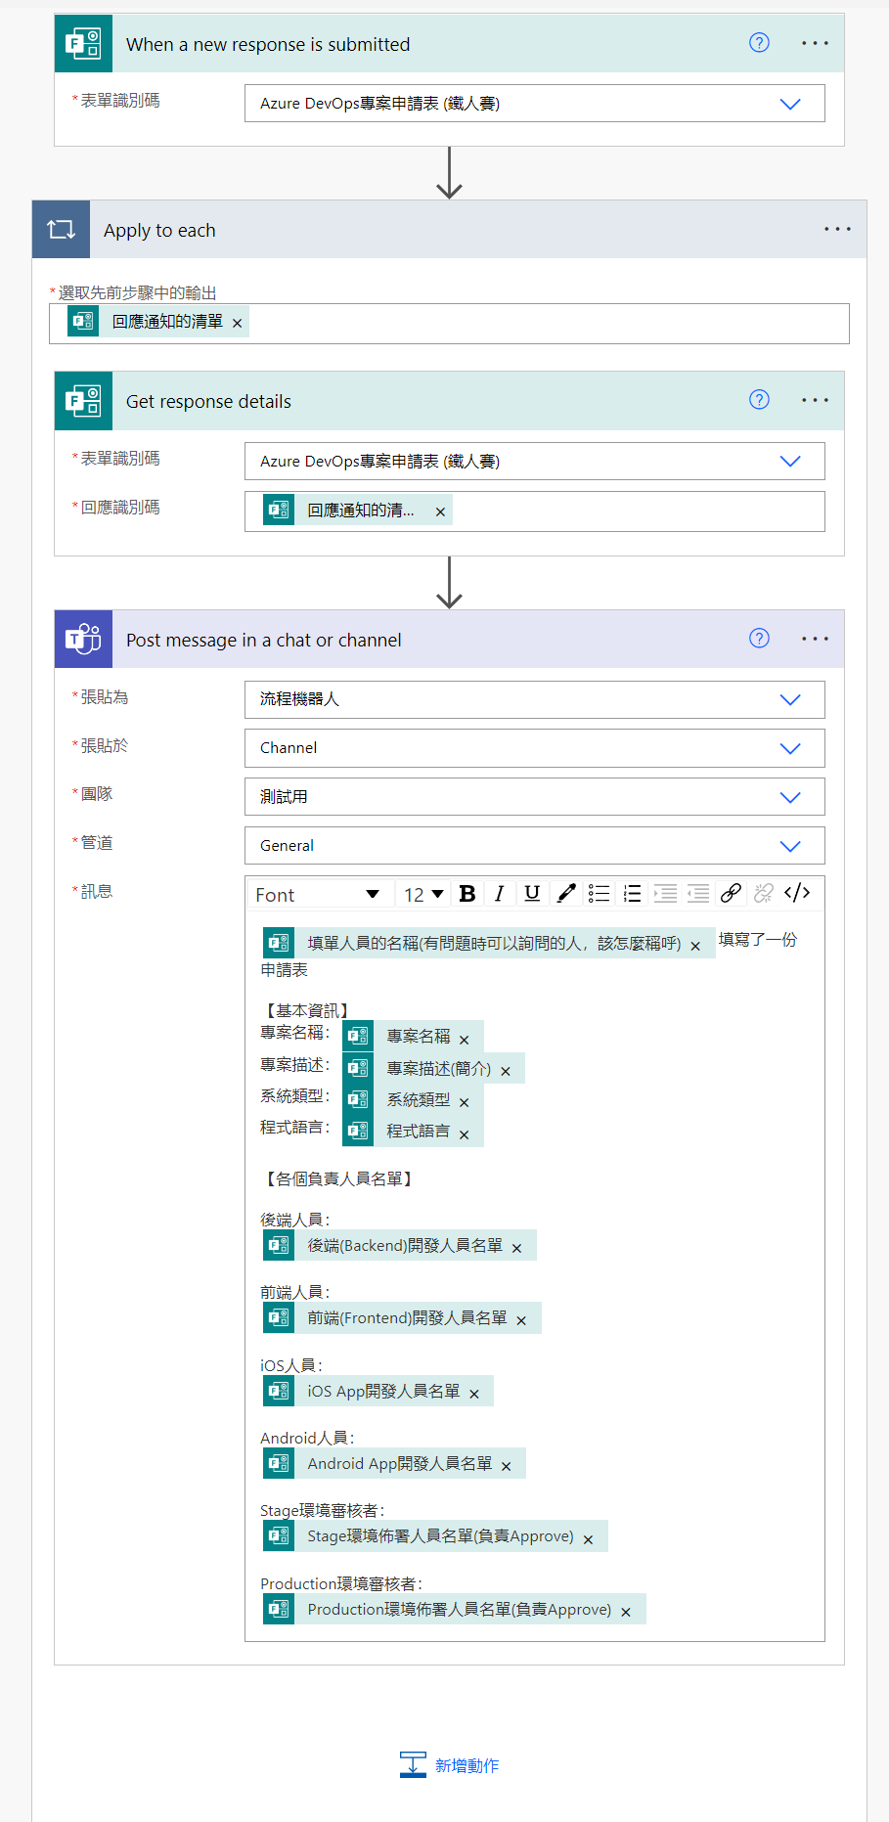Click the Forms icon on the trigger header
This screenshot has width=889, height=1822.
(x=83, y=43)
